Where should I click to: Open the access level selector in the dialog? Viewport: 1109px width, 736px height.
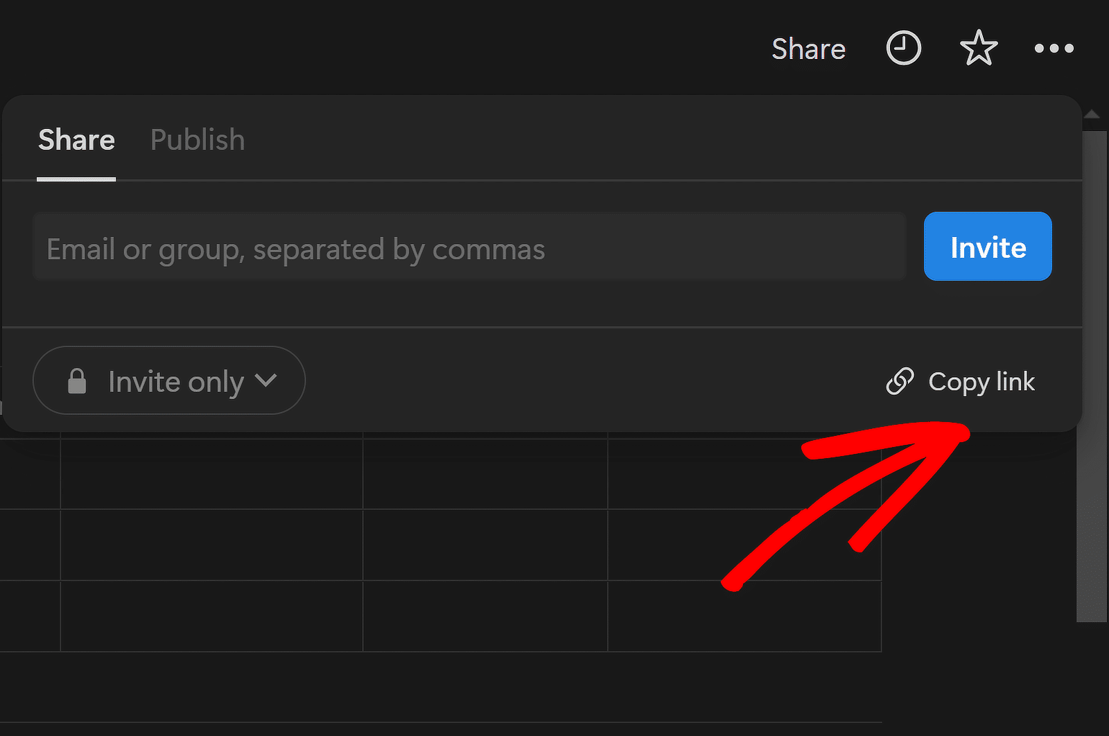(x=168, y=380)
